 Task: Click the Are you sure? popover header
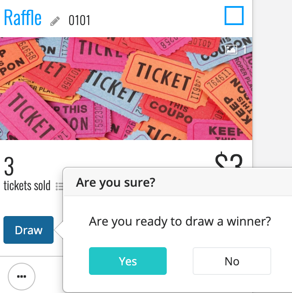[x=178, y=182]
